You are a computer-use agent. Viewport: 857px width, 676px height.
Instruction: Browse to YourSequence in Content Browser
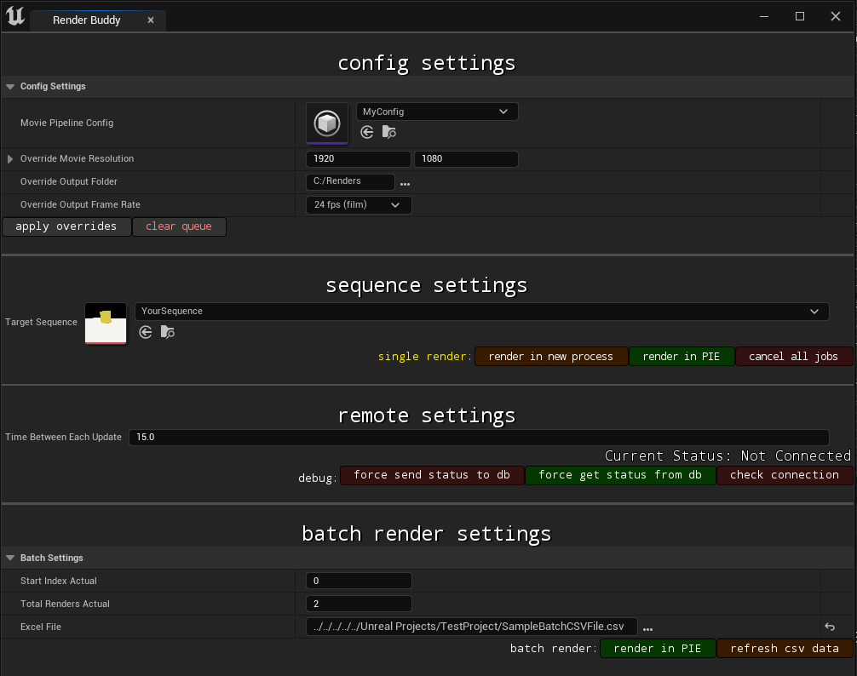(x=168, y=332)
